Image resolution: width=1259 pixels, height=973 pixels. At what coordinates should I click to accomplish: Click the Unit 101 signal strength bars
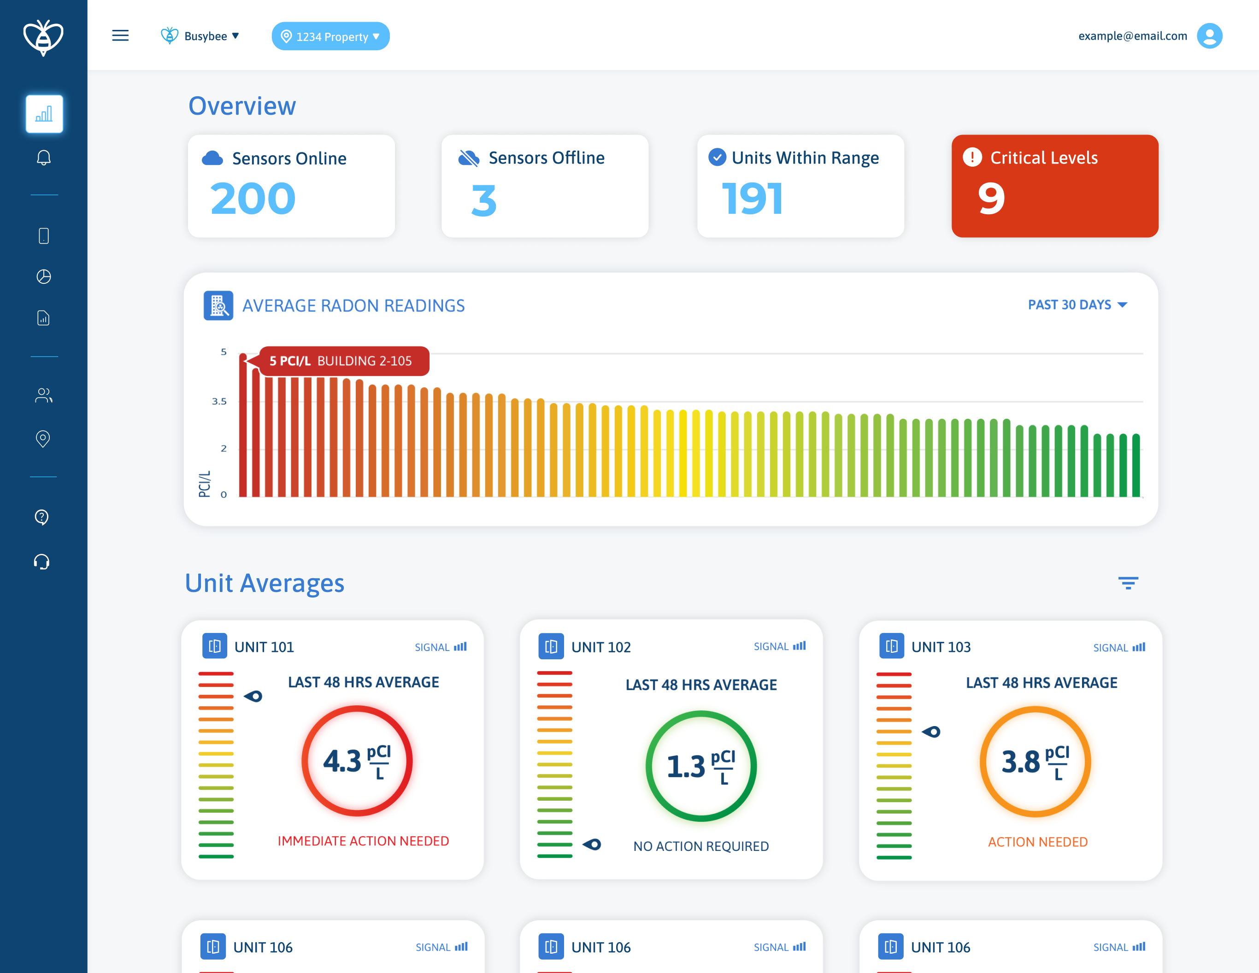pos(460,647)
